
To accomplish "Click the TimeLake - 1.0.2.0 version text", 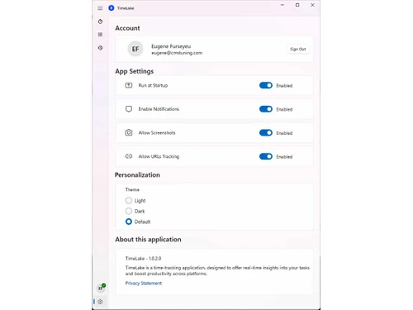I will point(143,259).
